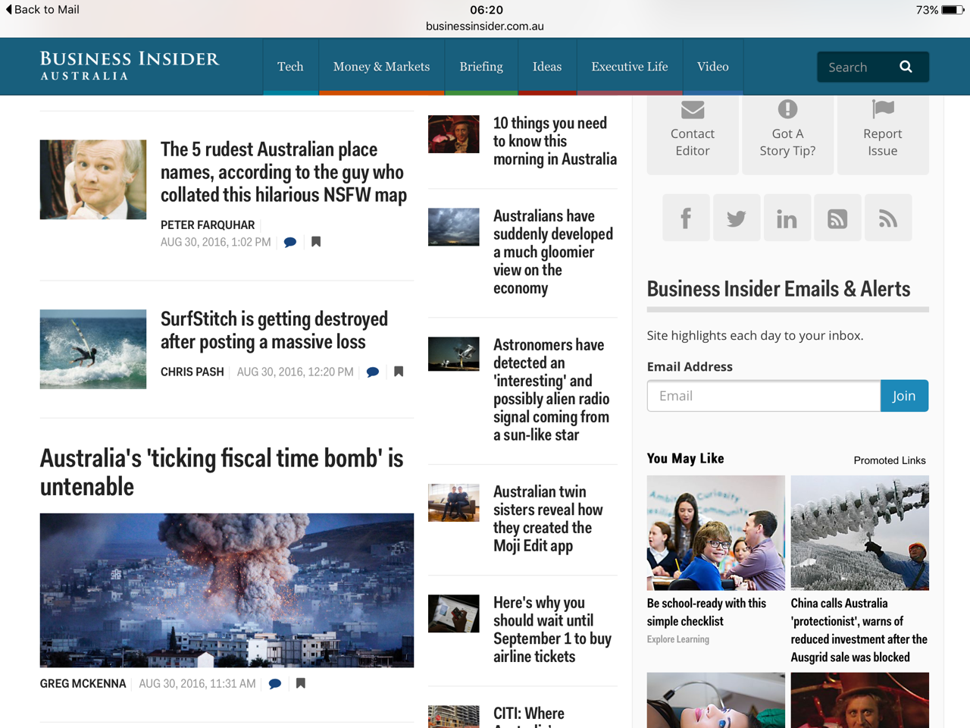Image resolution: width=970 pixels, height=728 pixels.
Task: Open comments on the rudest place names article
Action: click(x=290, y=243)
